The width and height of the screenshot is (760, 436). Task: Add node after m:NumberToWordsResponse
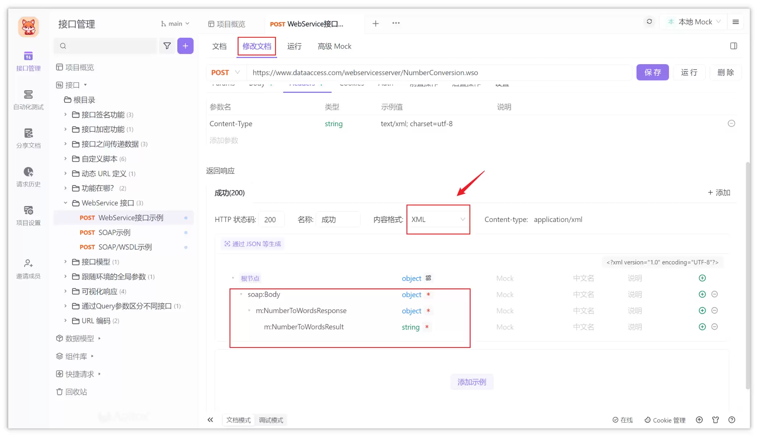(702, 311)
